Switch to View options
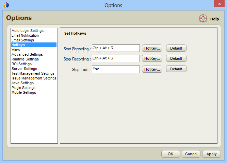The height and width of the screenshot is (163, 227). pyautogui.click(x=16, y=50)
